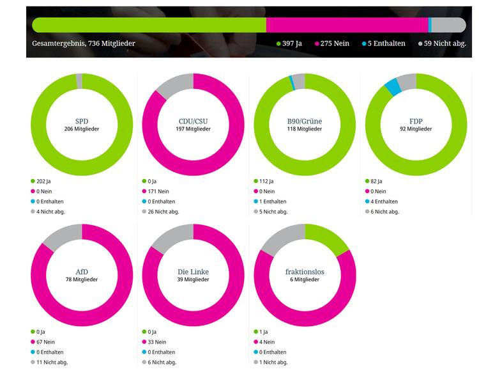
Task: Open the CDU/CSU label in the donut center
Action: [193, 120]
